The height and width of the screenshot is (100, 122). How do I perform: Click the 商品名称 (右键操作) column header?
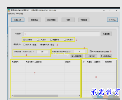pos(45,62)
